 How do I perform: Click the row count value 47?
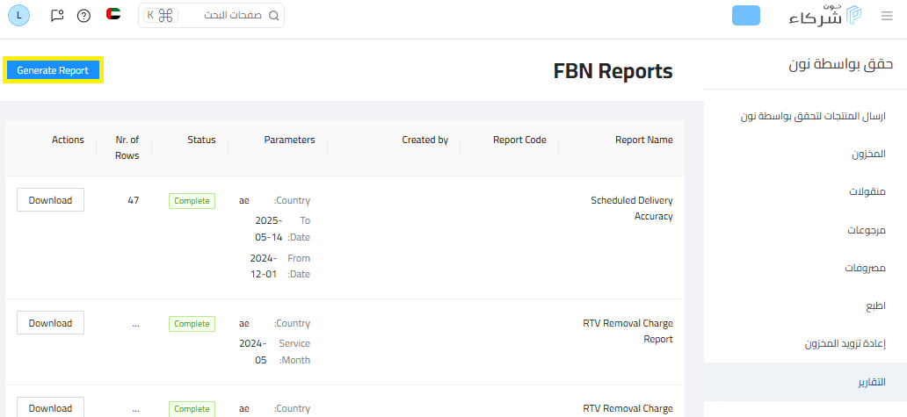pyautogui.click(x=134, y=200)
